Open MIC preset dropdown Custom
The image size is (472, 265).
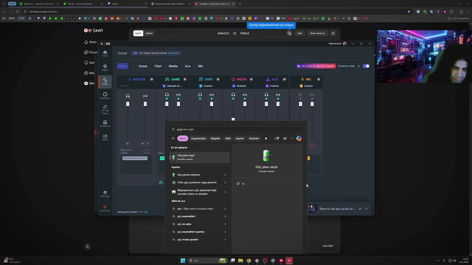(306, 86)
